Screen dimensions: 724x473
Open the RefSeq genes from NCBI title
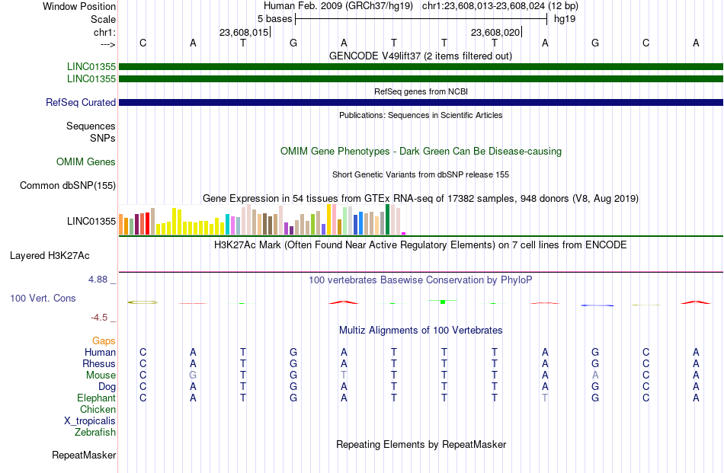[421, 92]
